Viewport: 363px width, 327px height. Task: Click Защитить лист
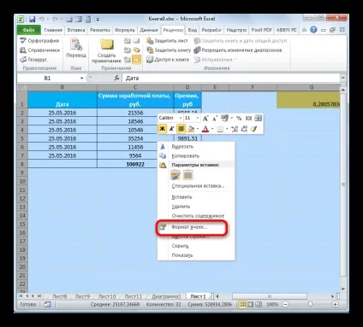point(167,41)
